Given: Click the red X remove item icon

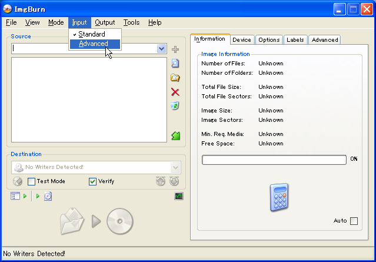Looking at the screenshot, I should pyautogui.click(x=175, y=92).
